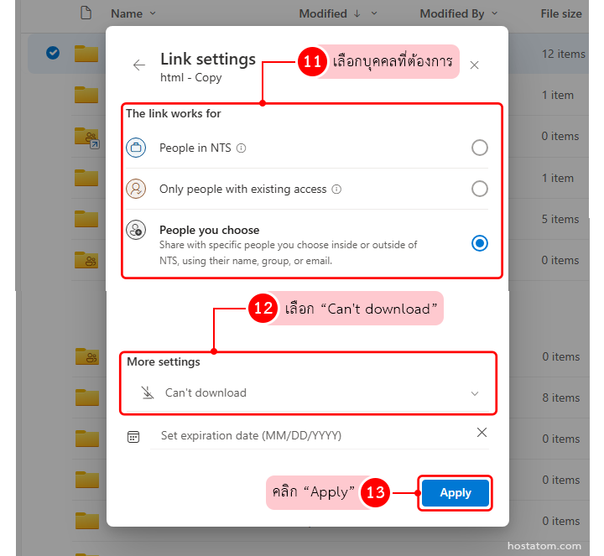Click the File size column header
604x556 pixels.
coord(561,13)
